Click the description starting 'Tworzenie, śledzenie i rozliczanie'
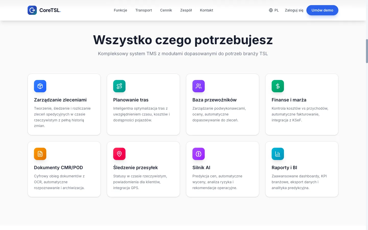 pos(62,117)
